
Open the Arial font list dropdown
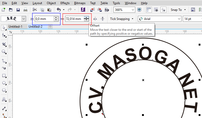[179, 19]
